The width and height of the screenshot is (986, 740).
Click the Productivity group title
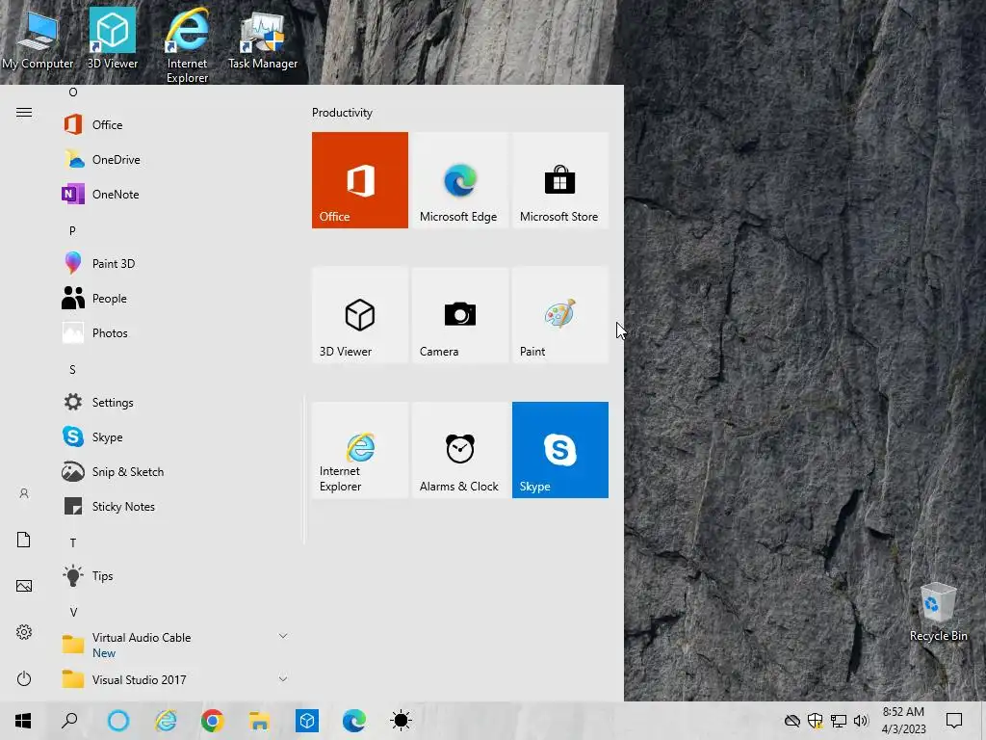tap(342, 113)
